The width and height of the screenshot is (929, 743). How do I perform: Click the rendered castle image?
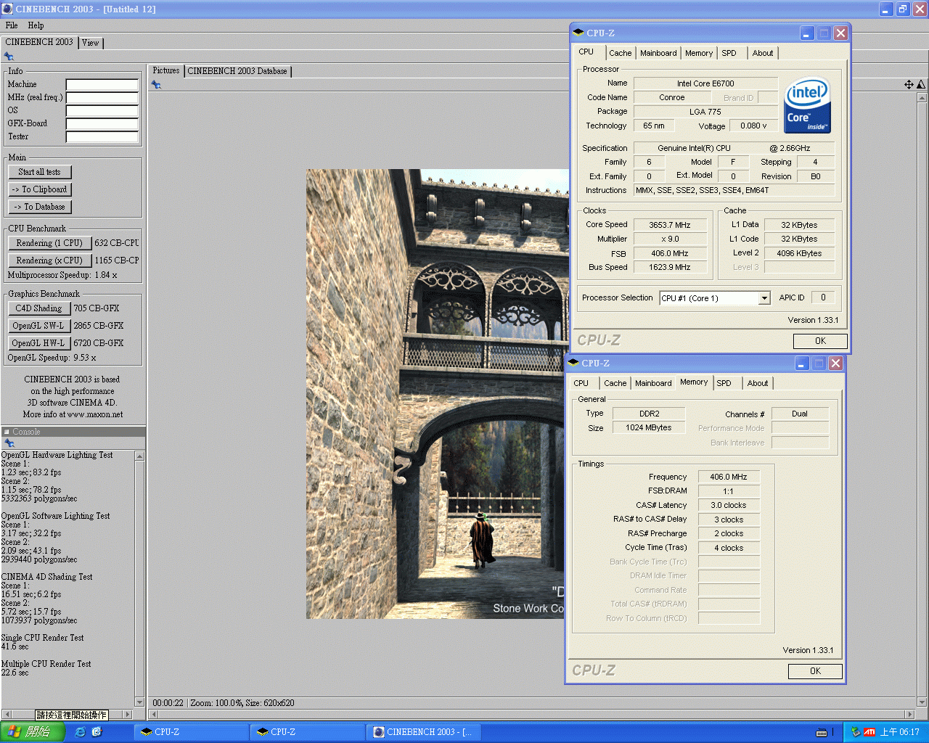pos(437,394)
